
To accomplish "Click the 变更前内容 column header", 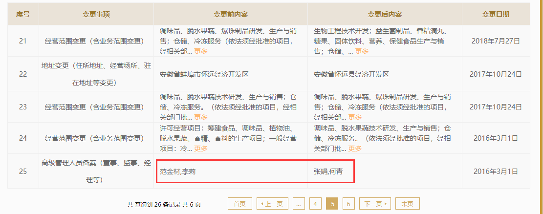I will pyautogui.click(x=230, y=14).
